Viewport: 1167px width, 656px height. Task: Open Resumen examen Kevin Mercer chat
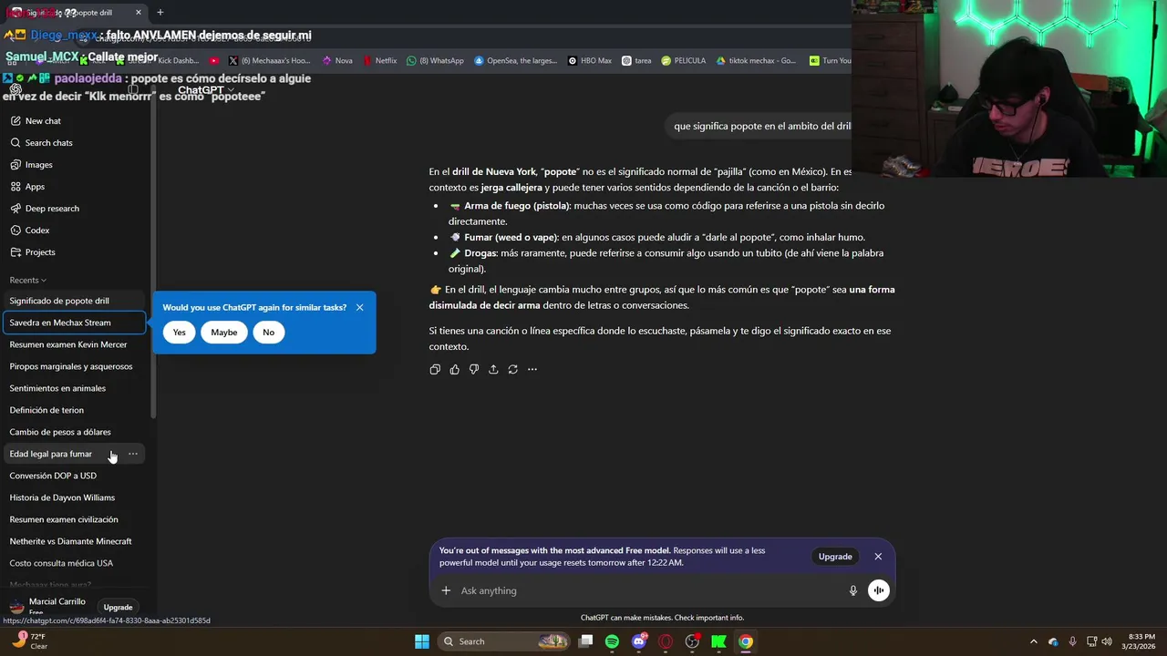click(74, 344)
